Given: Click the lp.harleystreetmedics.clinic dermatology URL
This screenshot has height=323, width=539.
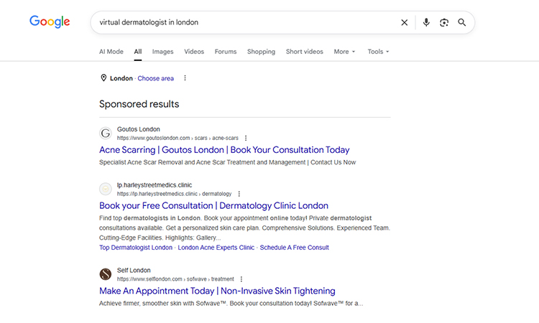Looking at the screenshot, I should pos(174,194).
